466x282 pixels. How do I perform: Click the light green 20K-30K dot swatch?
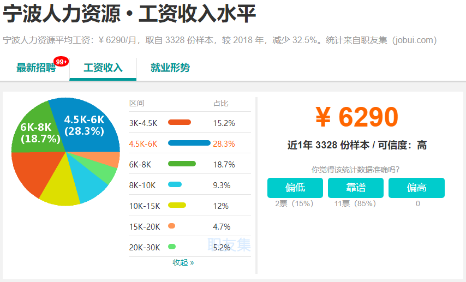coord(172,247)
